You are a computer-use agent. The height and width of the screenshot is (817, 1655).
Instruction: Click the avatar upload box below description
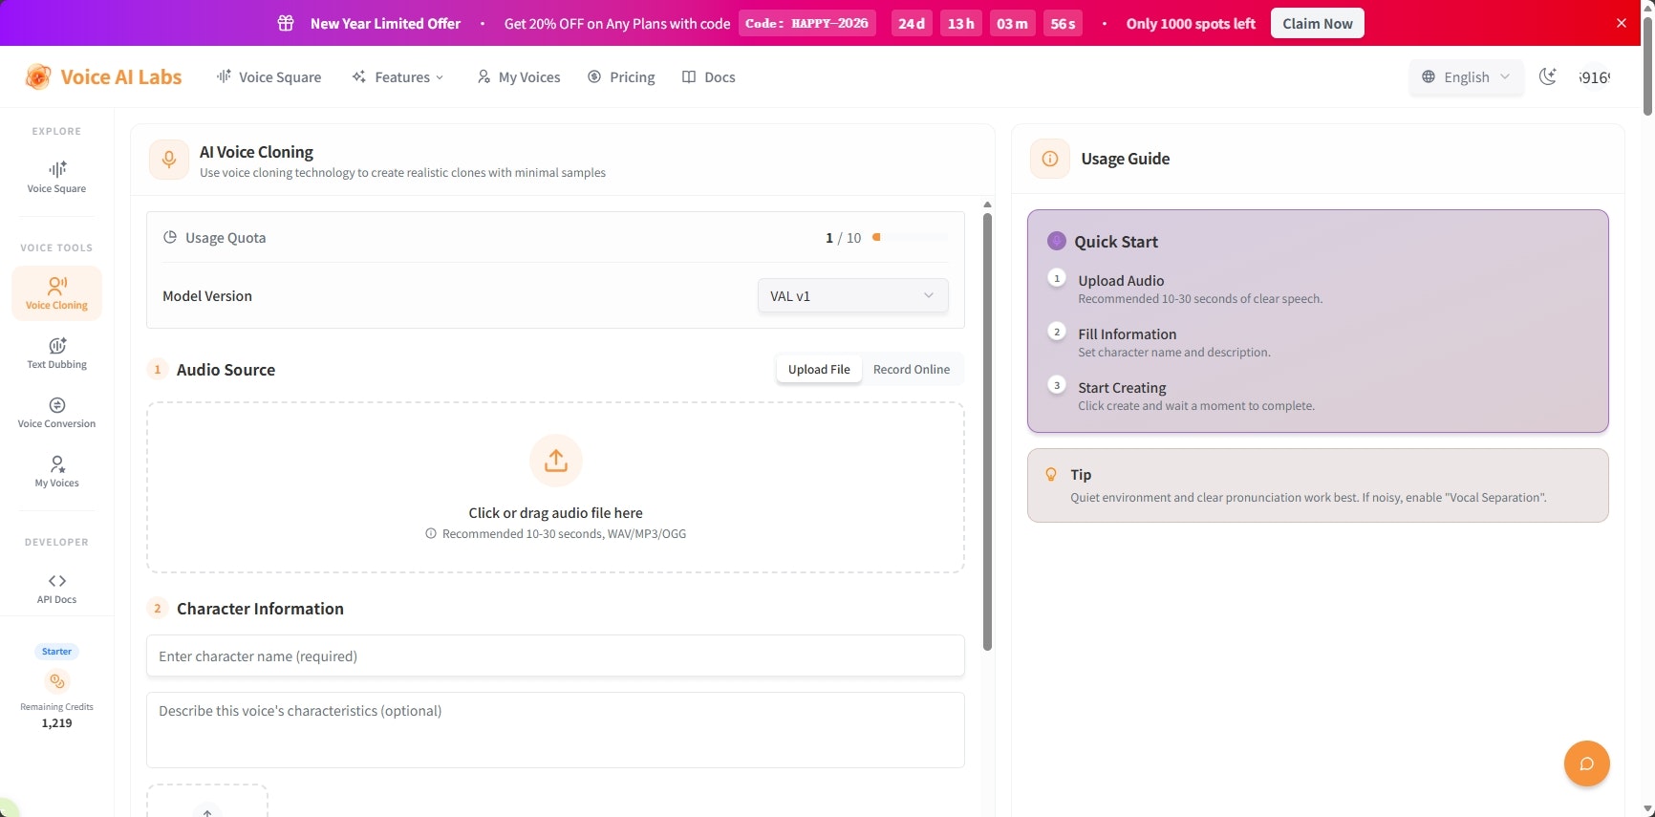(207, 801)
